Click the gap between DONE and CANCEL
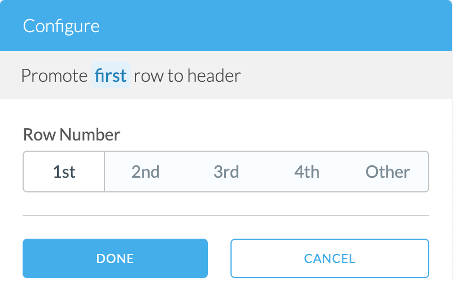The width and height of the screenshot is (453, 281). [x=219, y=258]
